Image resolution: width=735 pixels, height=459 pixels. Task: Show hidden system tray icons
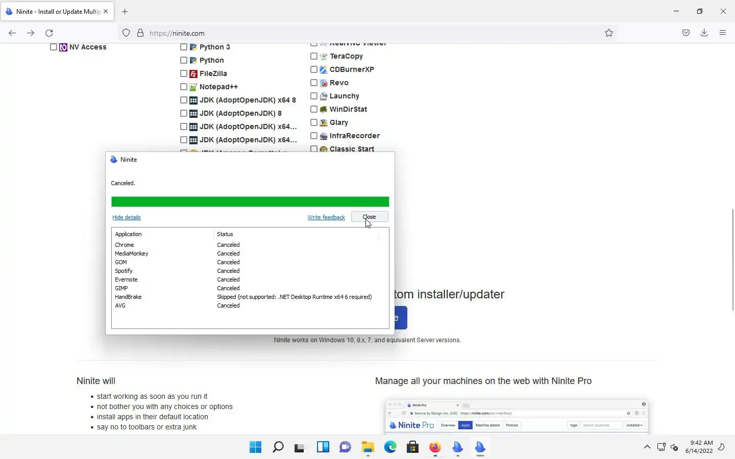[647, 447]
